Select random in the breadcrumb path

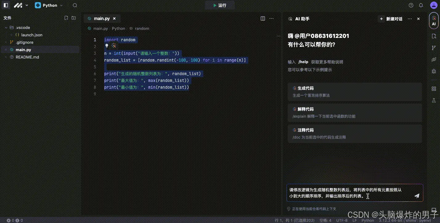142,28
